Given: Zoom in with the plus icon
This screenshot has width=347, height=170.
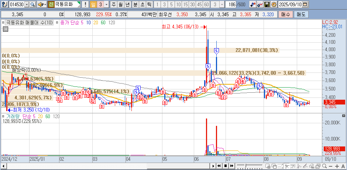Looking at the screenshot, I should pyautogui.click(x=337, y=166).
